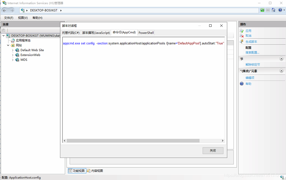Click the stop loading icon in toolbar

(268, 10)
